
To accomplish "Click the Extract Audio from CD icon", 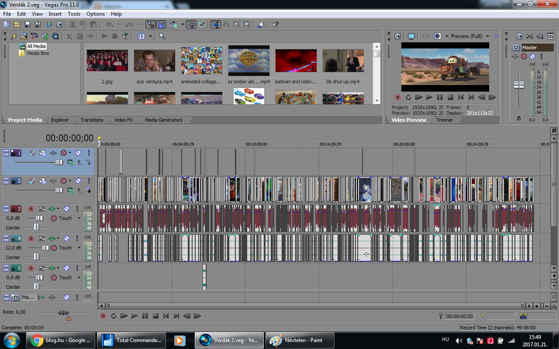I will (x=45, y=36).
